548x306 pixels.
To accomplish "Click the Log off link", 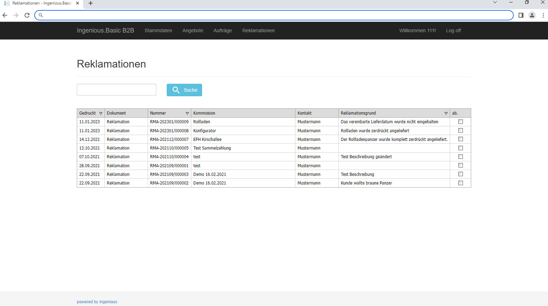I will coord(453,30).
